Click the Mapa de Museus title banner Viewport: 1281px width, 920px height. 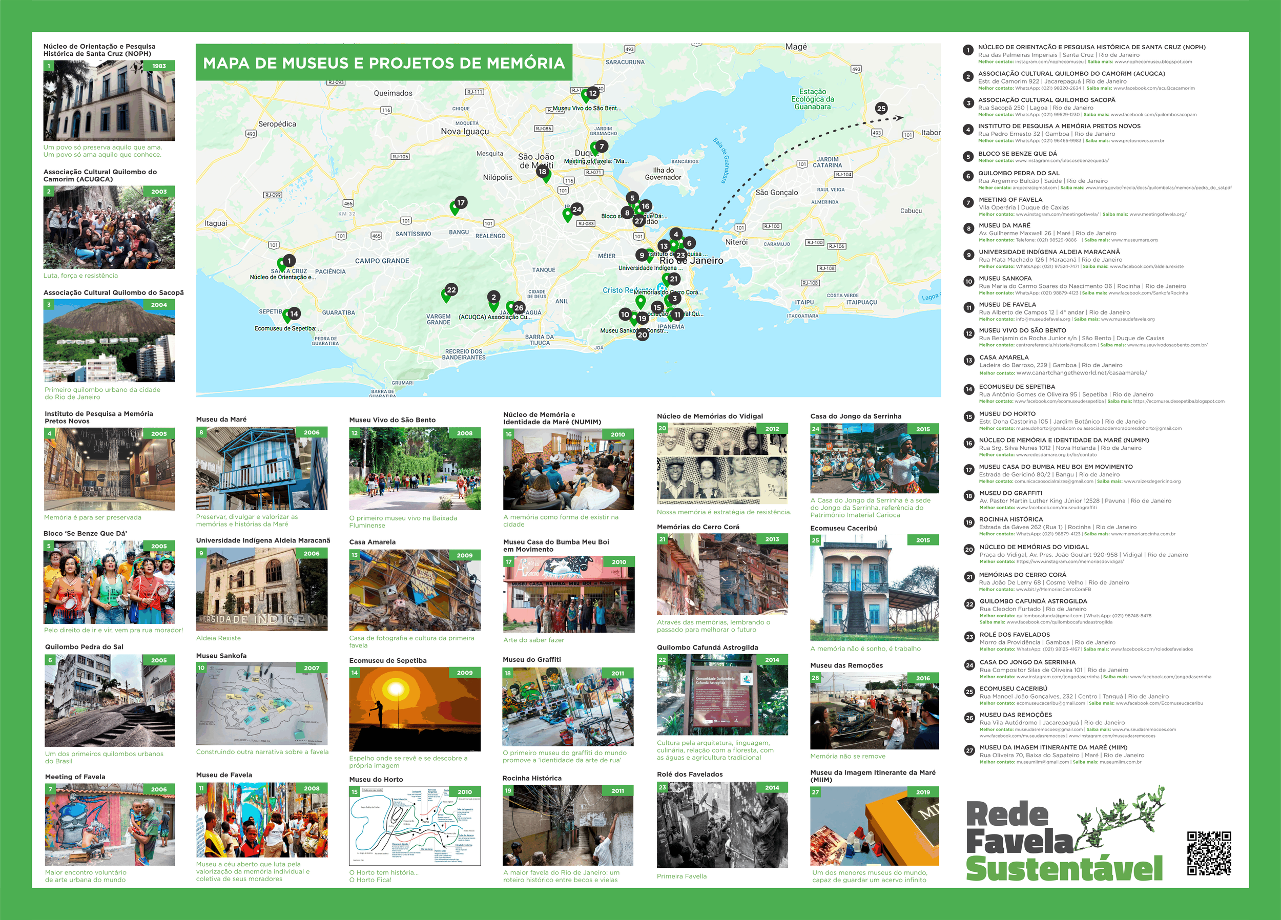pos(383,62)
